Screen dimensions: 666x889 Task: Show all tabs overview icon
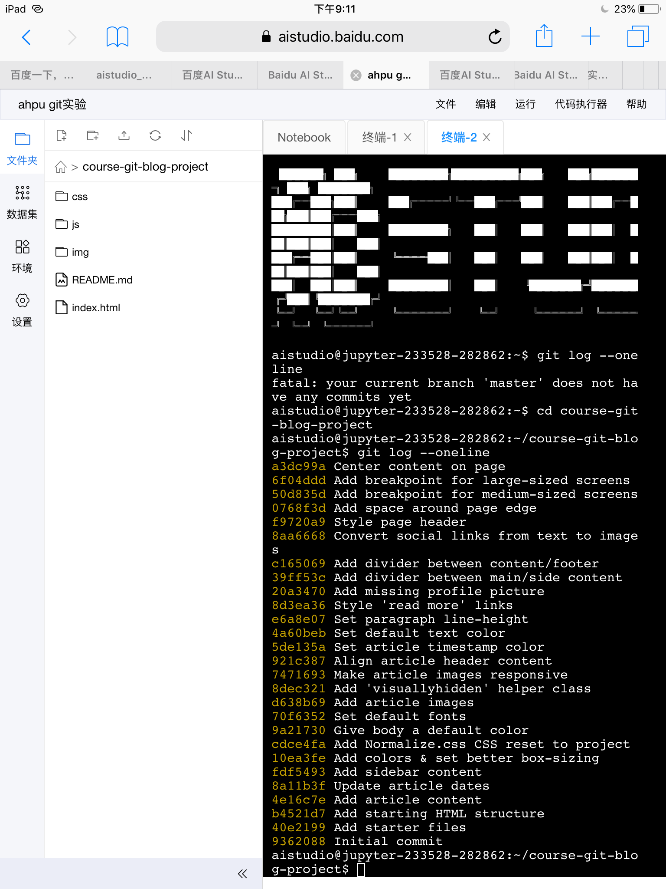(638, 36)
